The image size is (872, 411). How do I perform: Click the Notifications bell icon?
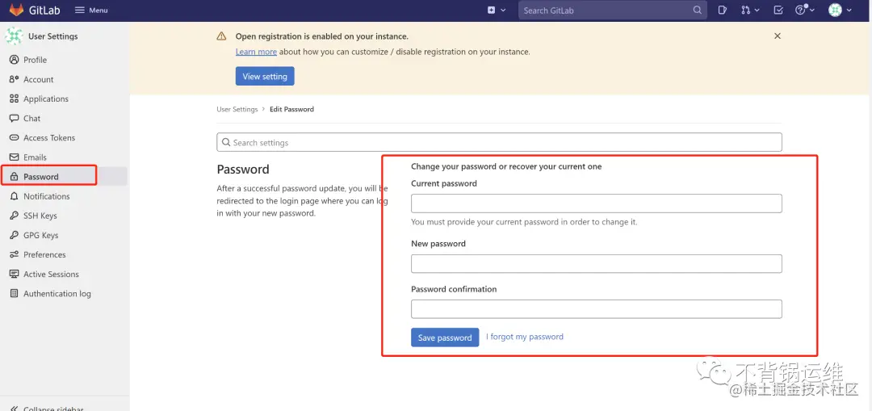[14, 195]
